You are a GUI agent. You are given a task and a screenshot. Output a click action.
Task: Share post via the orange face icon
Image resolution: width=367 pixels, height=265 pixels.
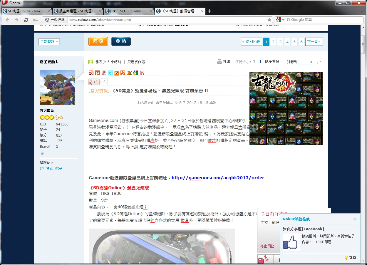(x=117, y=73)
